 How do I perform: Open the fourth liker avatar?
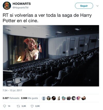click(59, 98)
